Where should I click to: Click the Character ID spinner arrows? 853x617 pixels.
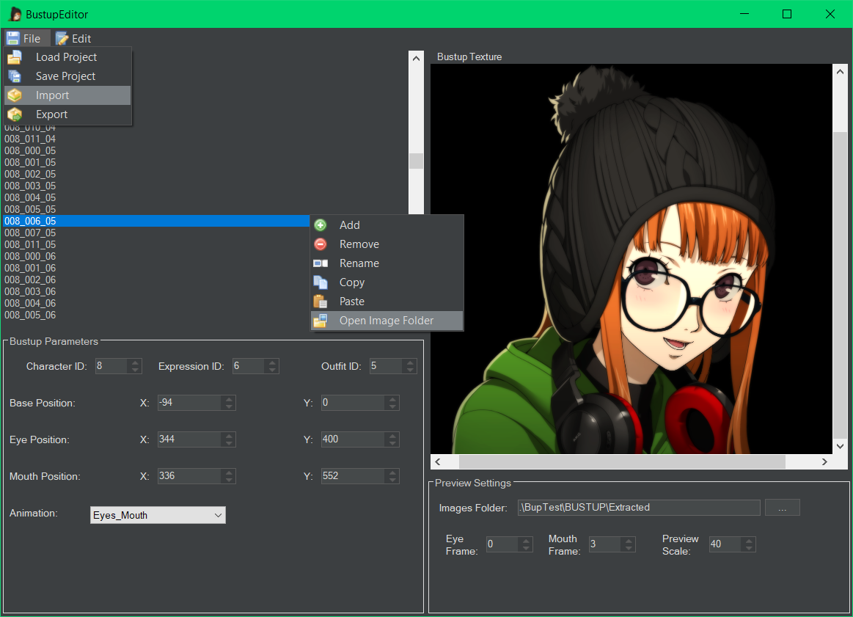coord(135,366)
